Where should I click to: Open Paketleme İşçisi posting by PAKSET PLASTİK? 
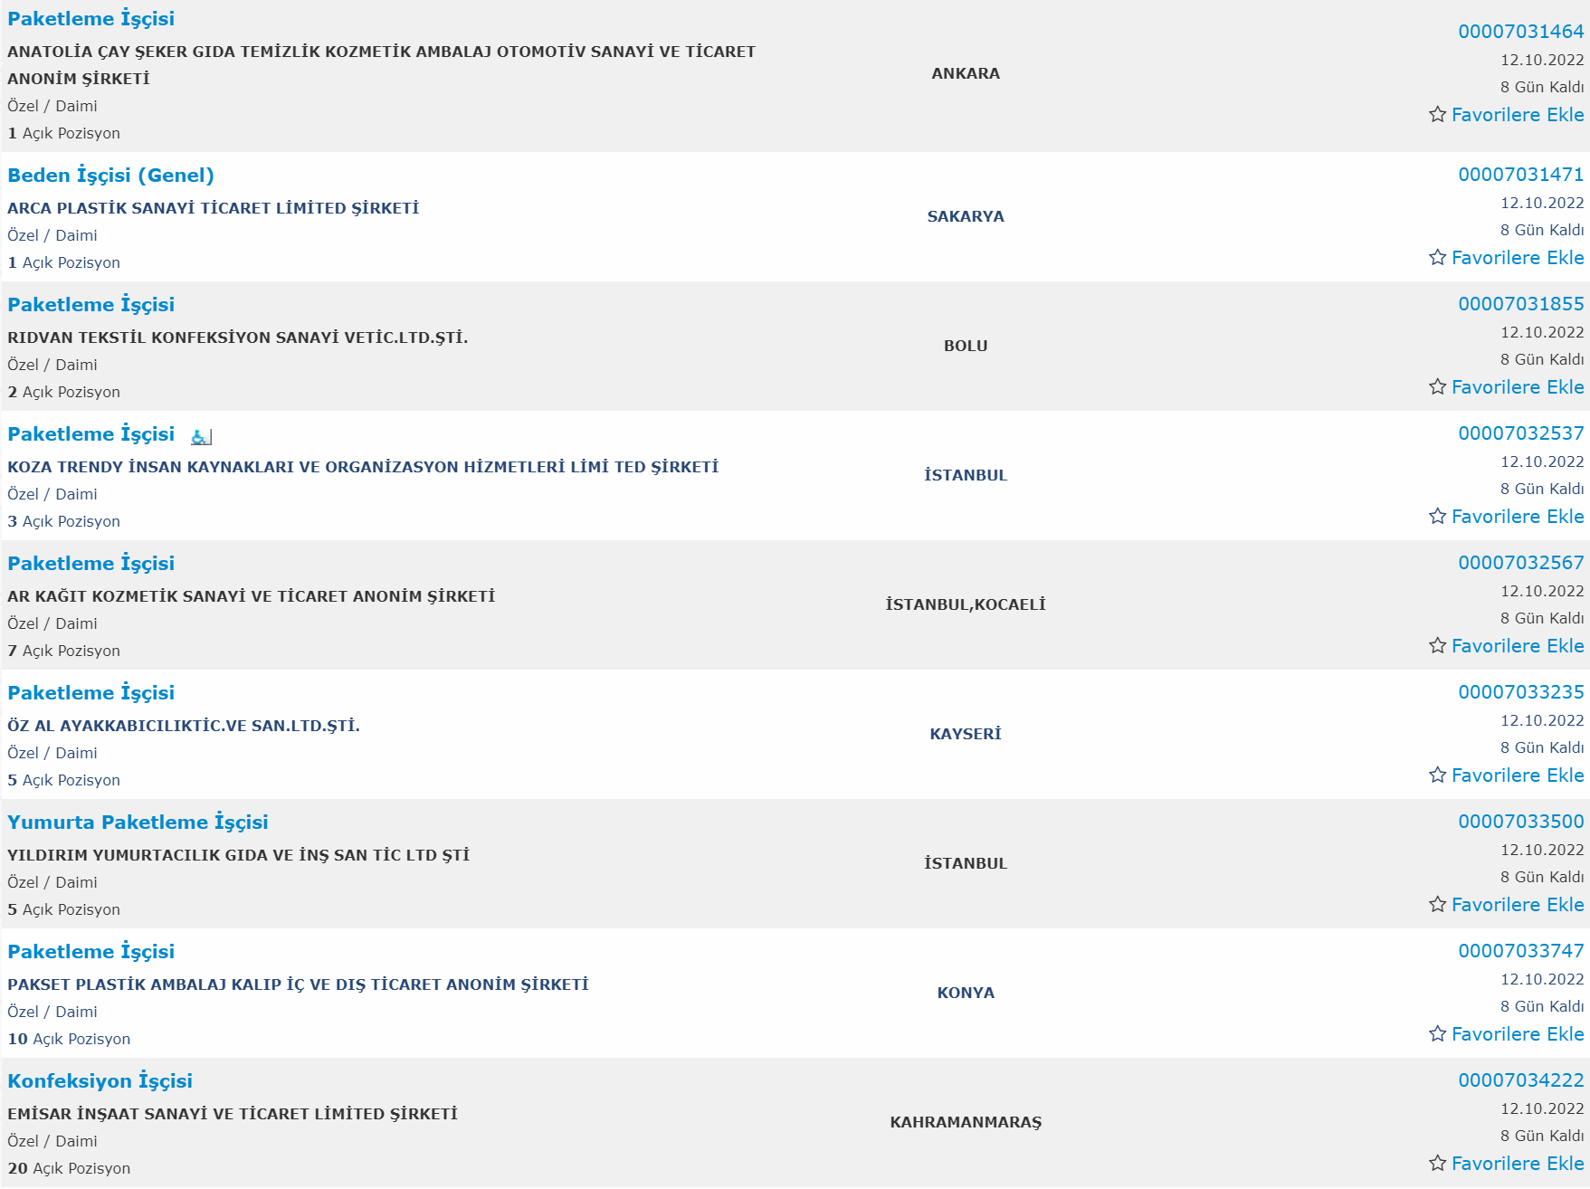tap(90, 951)
